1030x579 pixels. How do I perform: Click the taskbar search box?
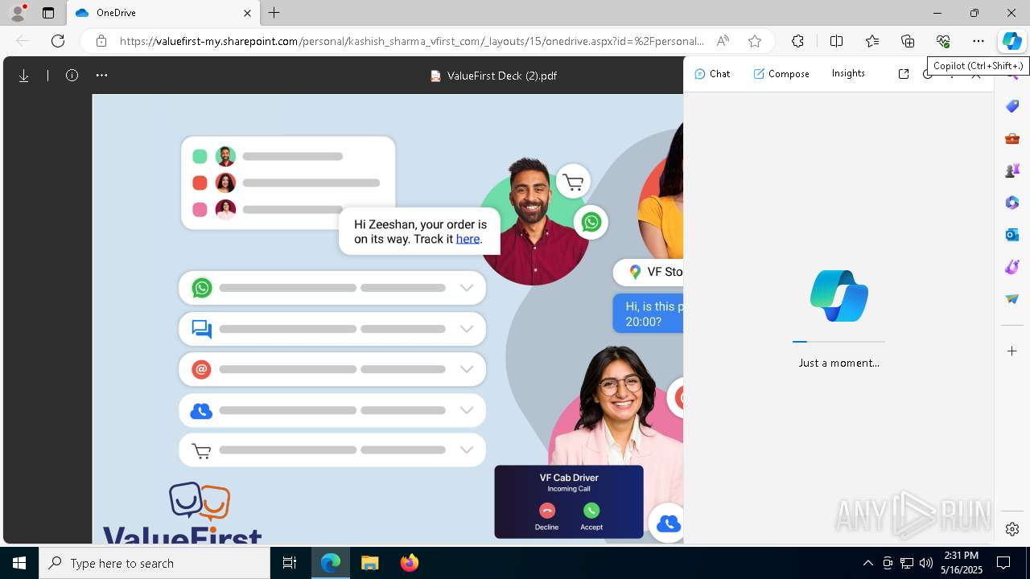tap(154, 563)
